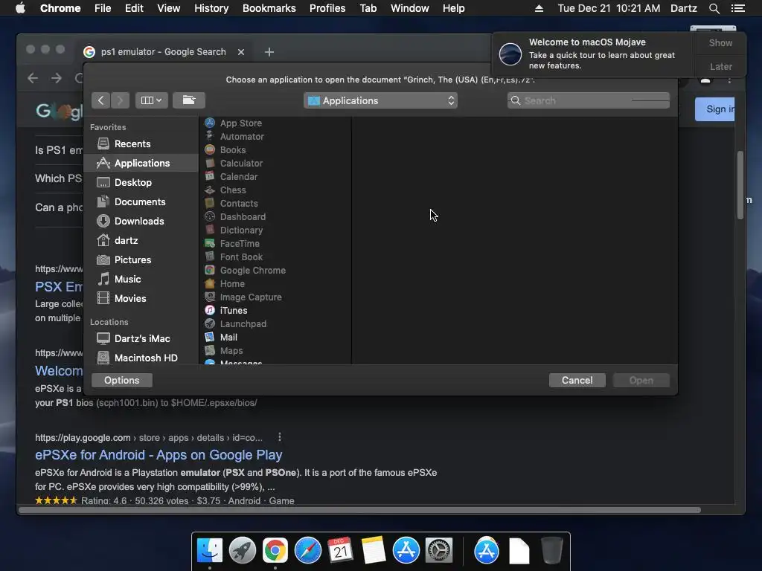762x571 pixels.
Task: Select the "Image Capture" list row
Action: (x=275, y=297)
